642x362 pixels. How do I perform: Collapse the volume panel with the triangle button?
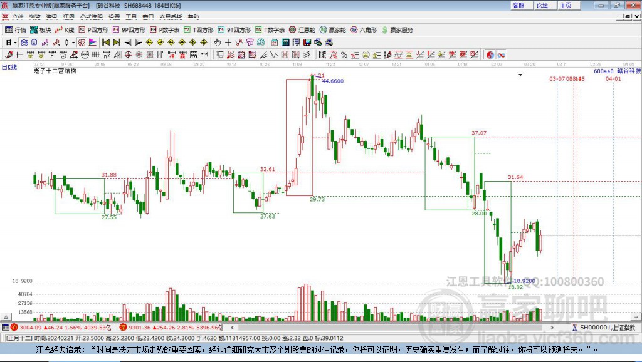(6, 317)
